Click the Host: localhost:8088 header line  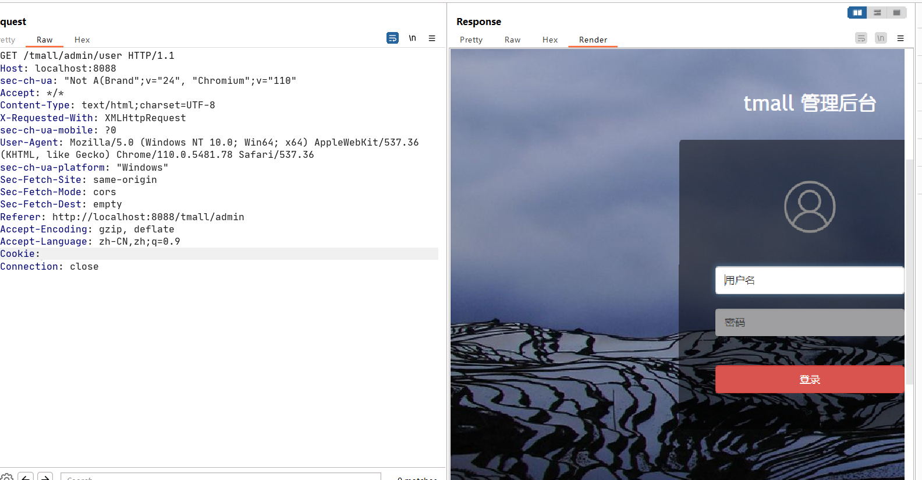click(58, 68)
